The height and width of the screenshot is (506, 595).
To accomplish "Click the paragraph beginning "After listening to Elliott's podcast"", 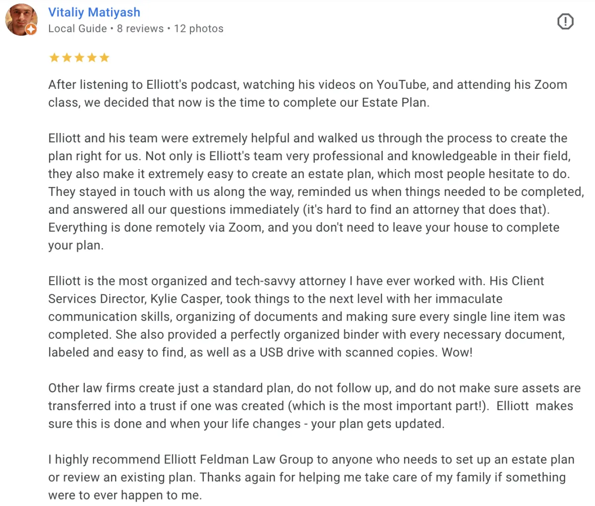I will 307,93.
